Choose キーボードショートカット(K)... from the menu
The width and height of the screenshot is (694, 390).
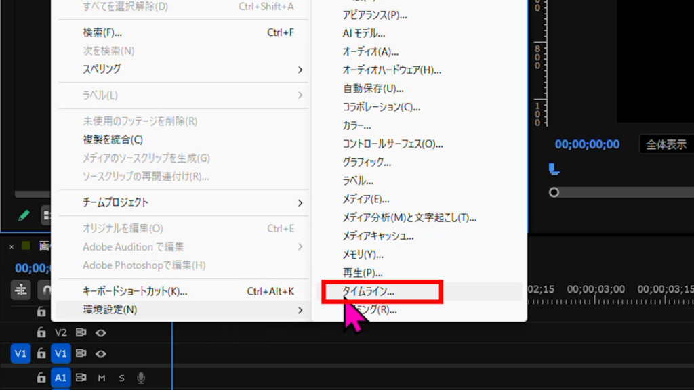[135, 291]
